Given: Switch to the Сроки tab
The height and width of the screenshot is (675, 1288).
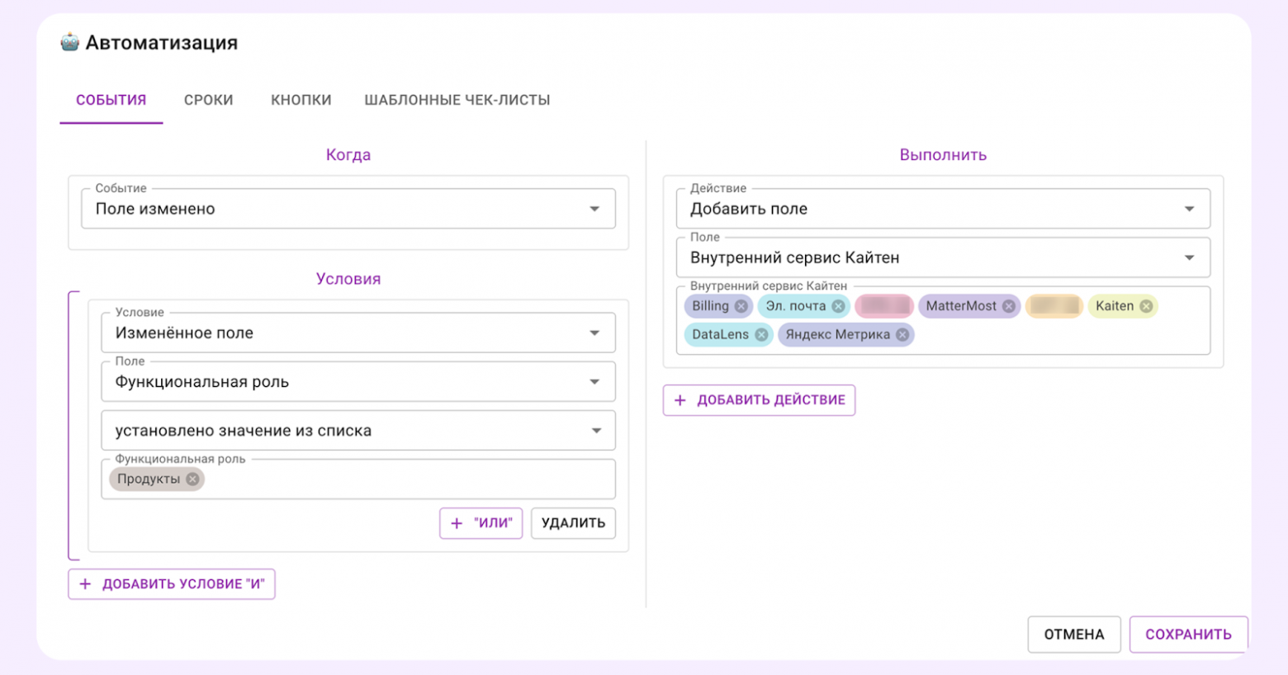Looking at the screenshot, I should [208, 100].
